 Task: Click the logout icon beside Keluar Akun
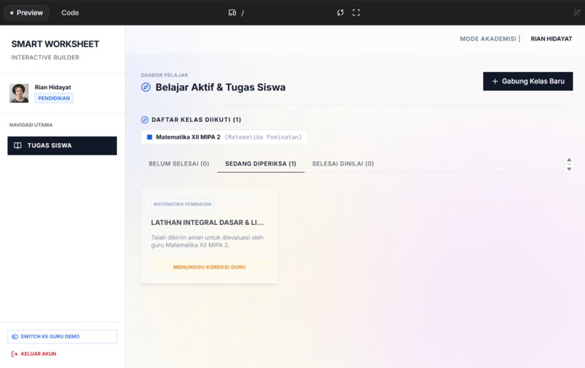point(15,353)
